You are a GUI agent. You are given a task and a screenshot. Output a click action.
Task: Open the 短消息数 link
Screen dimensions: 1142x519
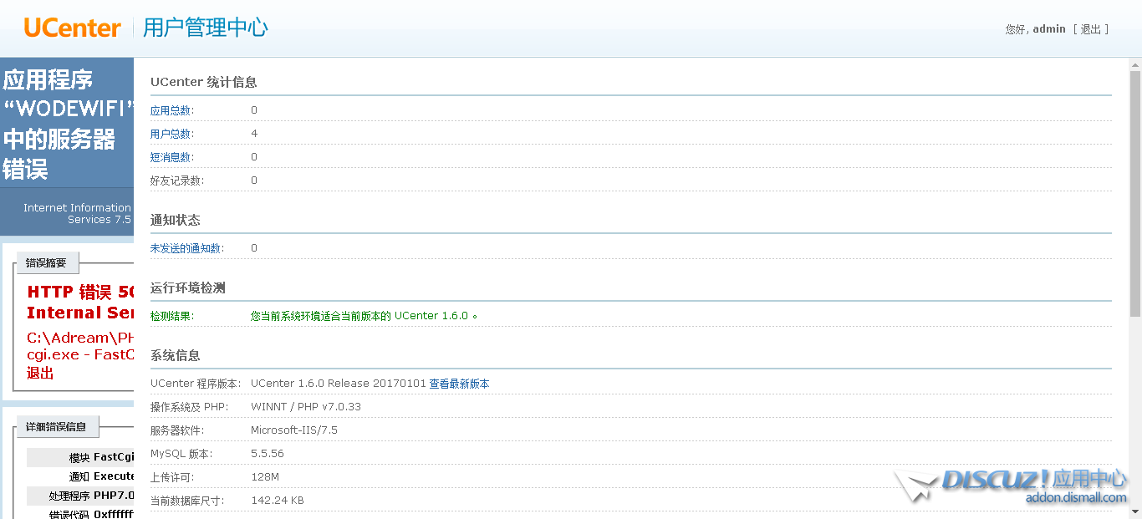tap(171, 157)
